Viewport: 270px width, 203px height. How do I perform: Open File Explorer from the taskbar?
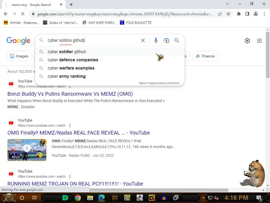[x=90, y=198]
